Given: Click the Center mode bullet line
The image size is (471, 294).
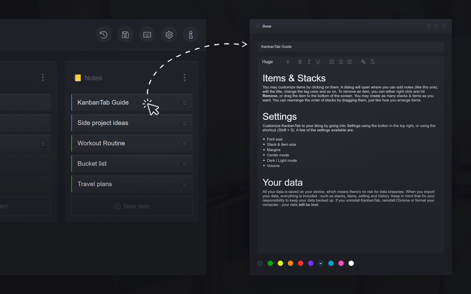Looking at the screenshot, I should [x=278, y=155].
